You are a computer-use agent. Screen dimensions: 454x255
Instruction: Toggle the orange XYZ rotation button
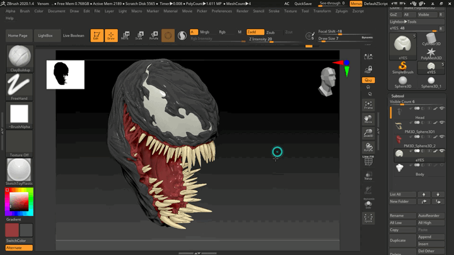(368, 80)
